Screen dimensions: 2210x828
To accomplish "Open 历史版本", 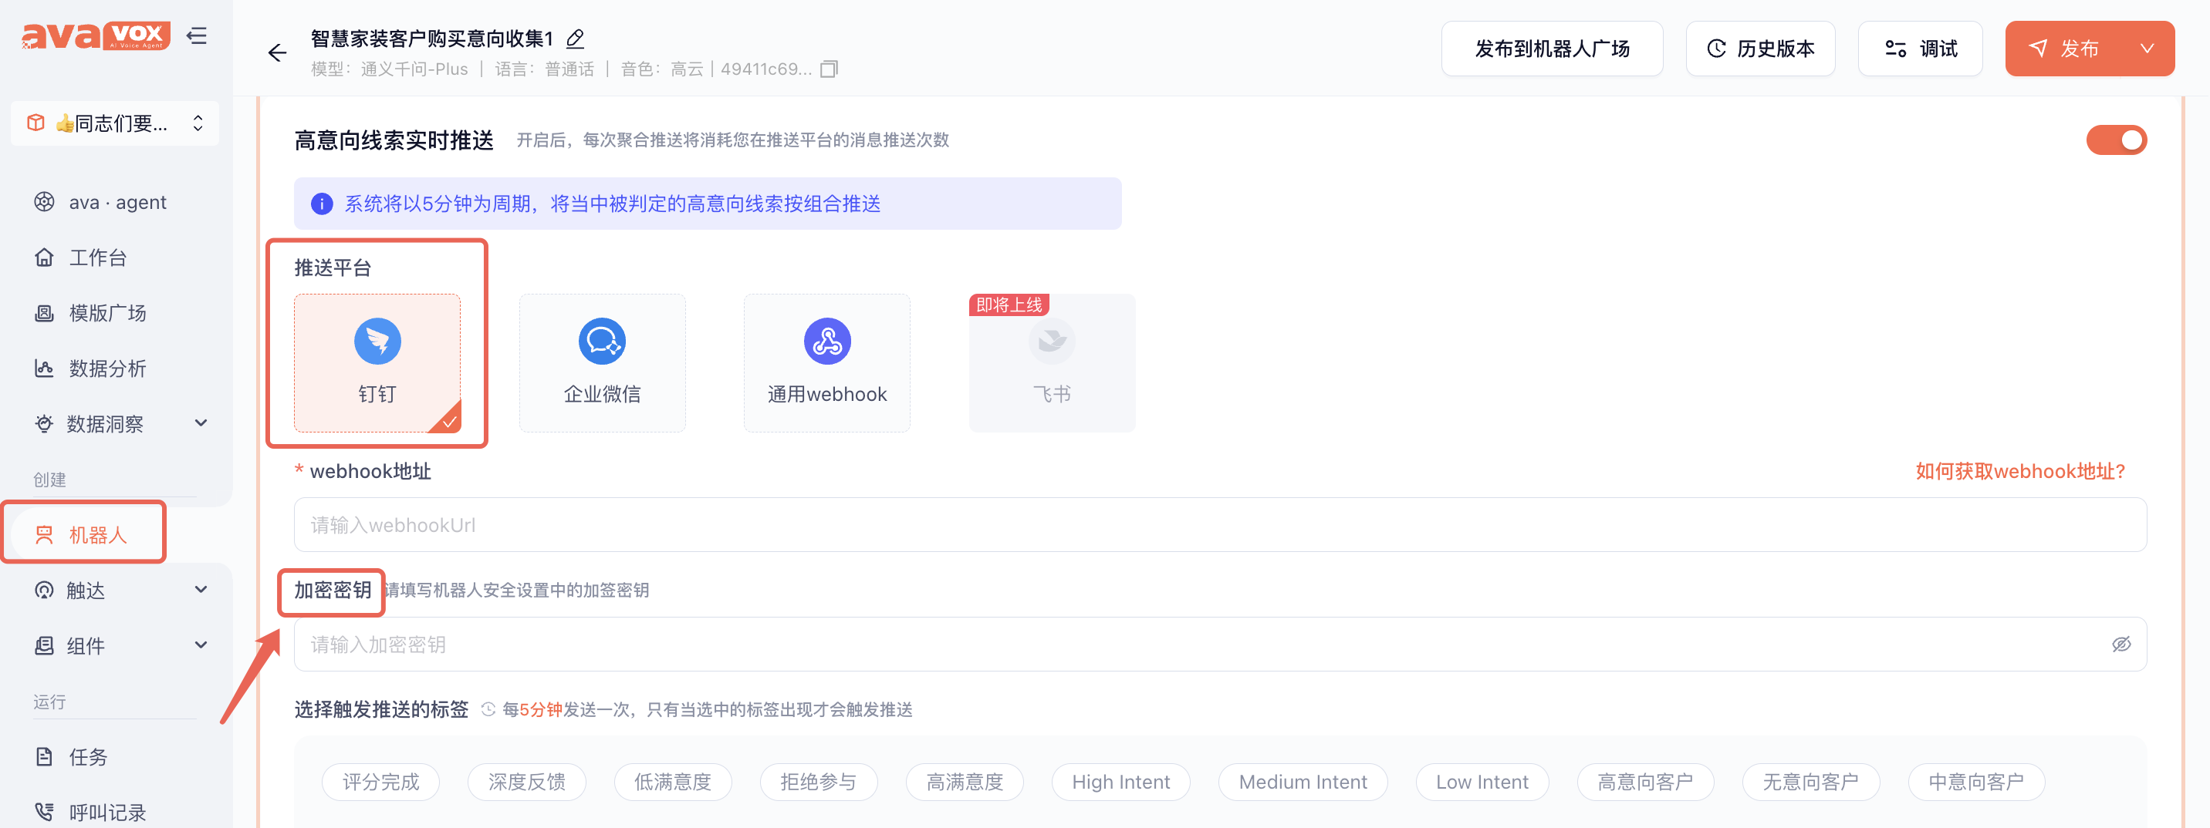I will [1760, 49].
